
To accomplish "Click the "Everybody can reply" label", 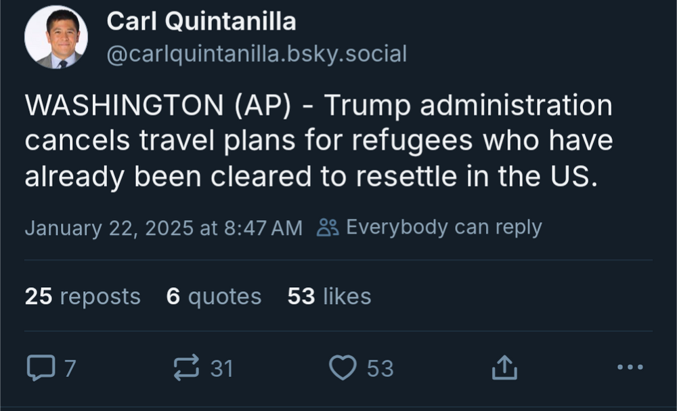I will pyautogui.click(x=443, y=227).
